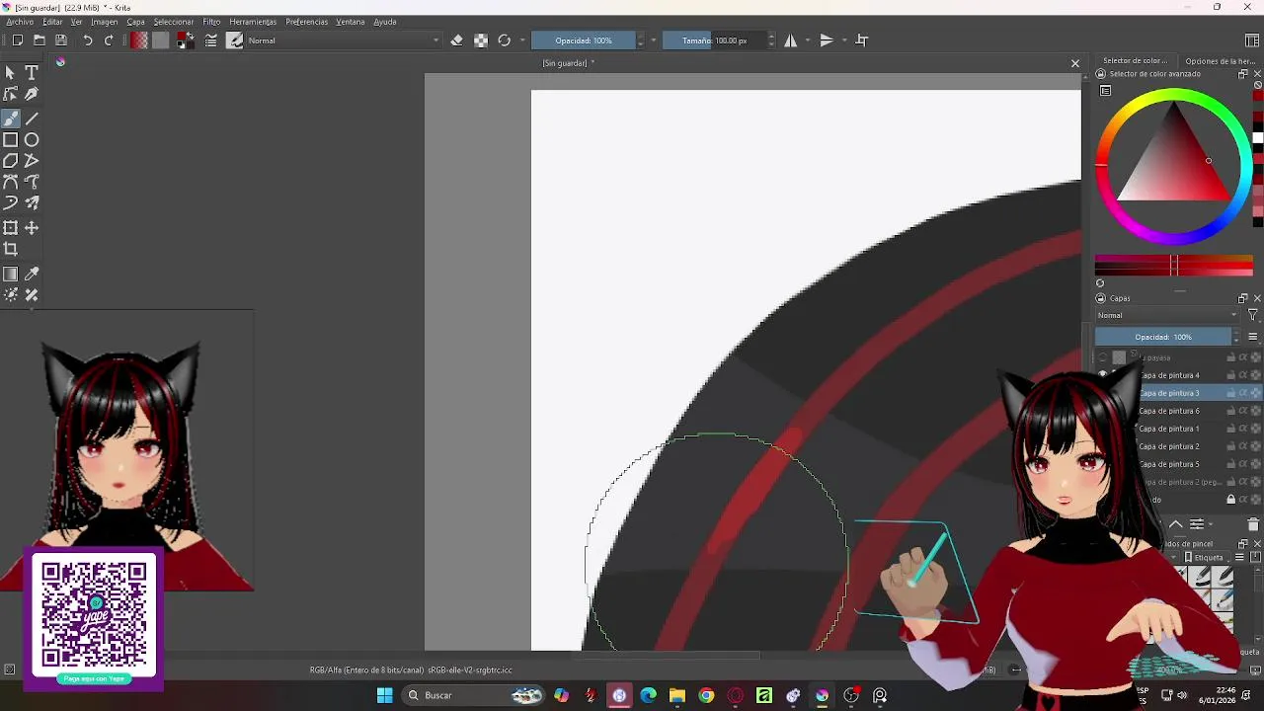
Task: Save the document with the floppy icon
Action: [61, 40]
